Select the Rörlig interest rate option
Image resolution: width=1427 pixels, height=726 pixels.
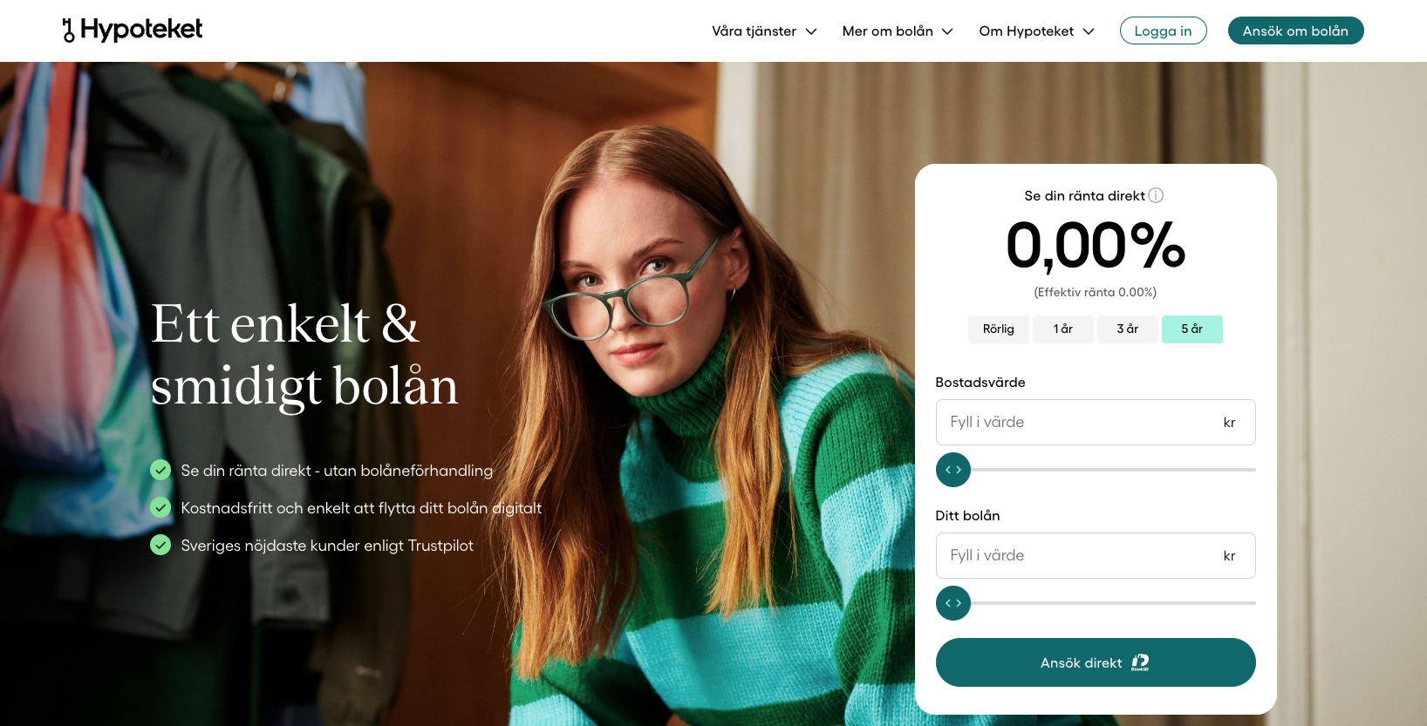click(999, 329)
